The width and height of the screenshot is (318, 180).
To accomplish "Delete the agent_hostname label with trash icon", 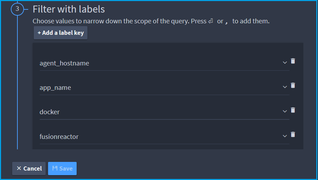I will pos(293,61).
